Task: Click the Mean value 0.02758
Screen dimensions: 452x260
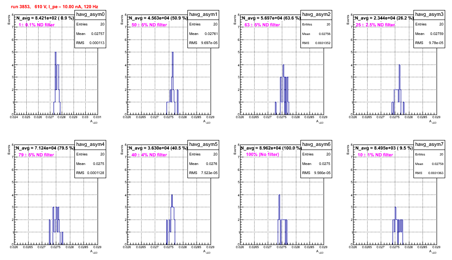Action: click(437, 164)
